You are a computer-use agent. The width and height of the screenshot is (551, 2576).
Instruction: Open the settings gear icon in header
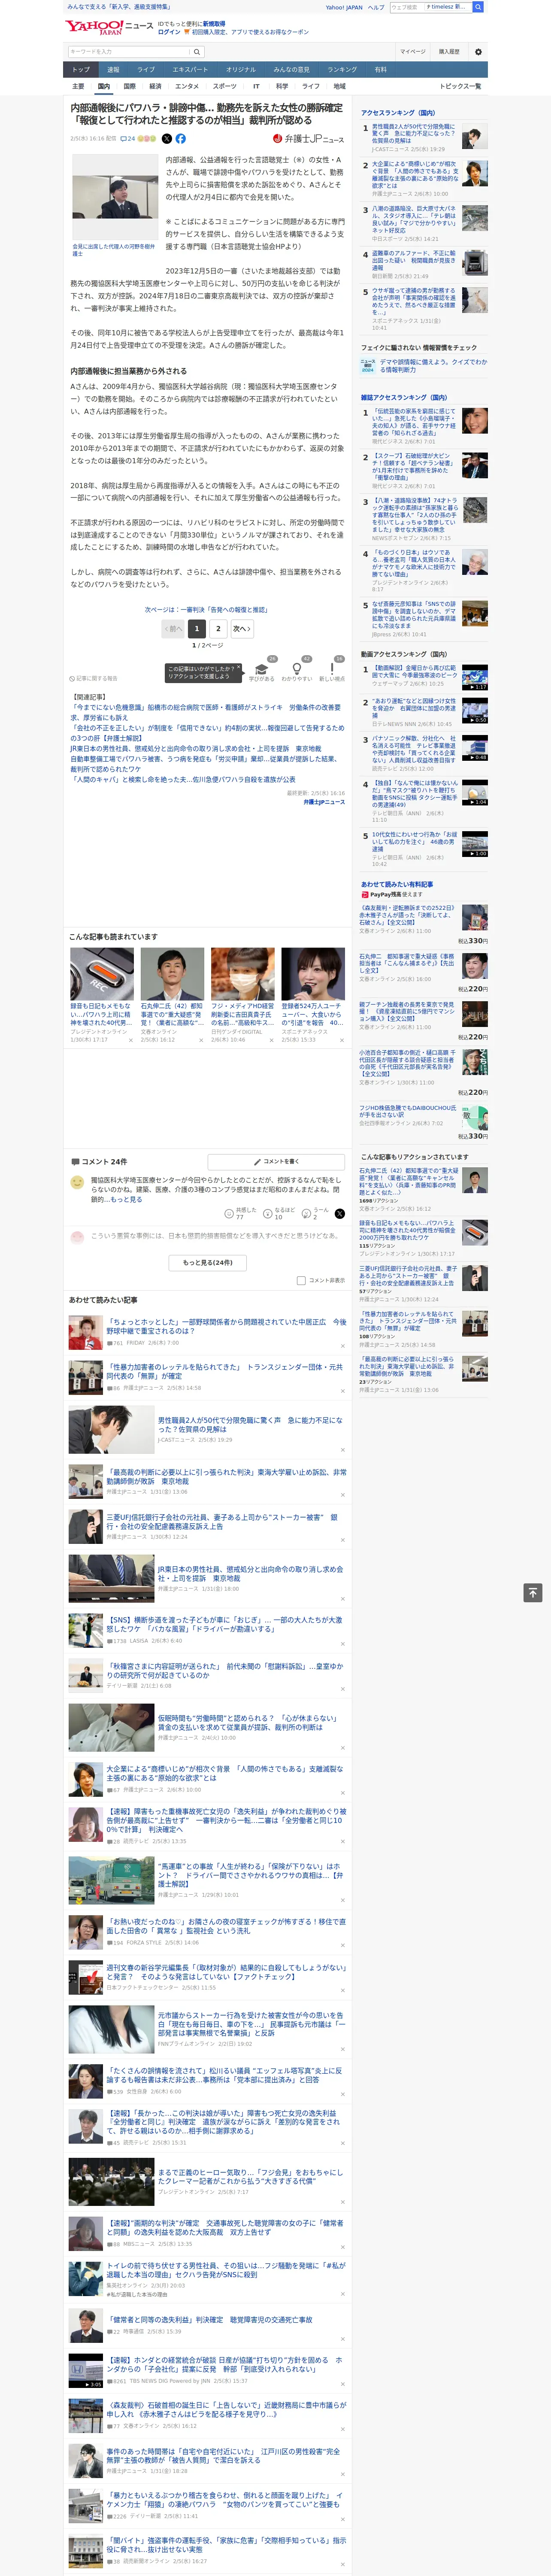pos(478,51)
